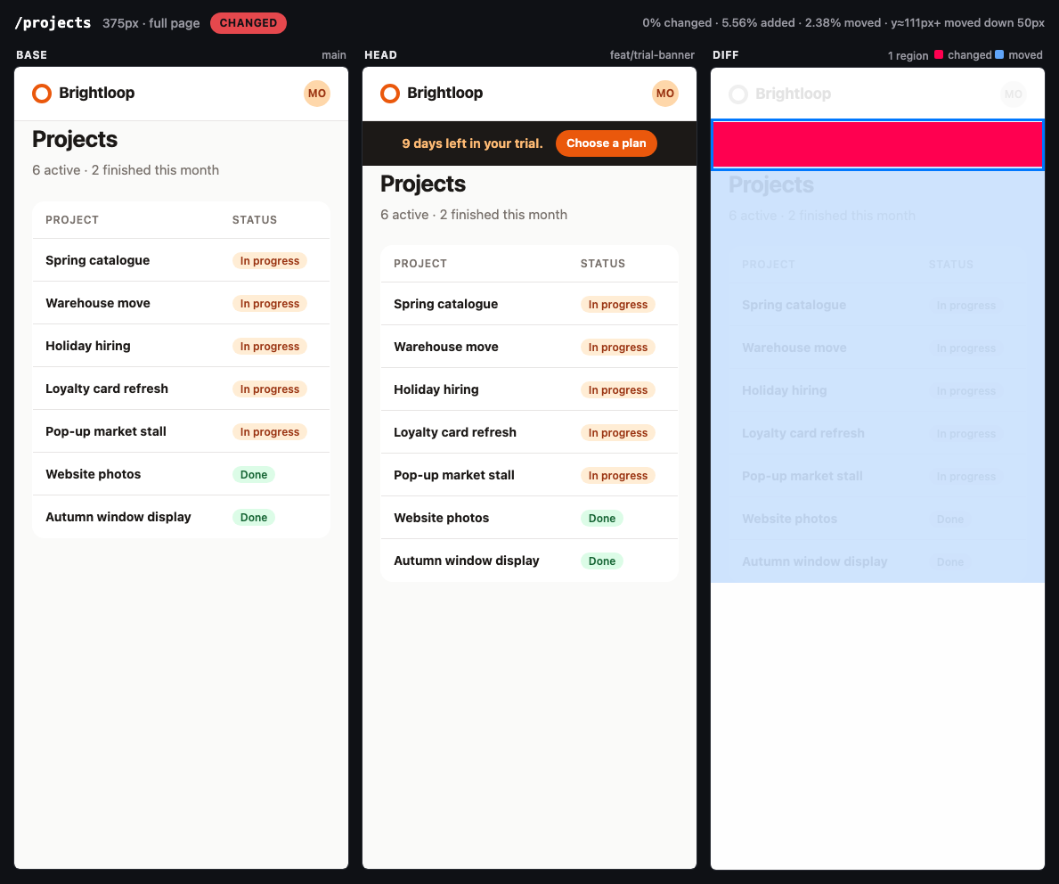Click the Projects heading in the HEAD pane

point(423,184)
